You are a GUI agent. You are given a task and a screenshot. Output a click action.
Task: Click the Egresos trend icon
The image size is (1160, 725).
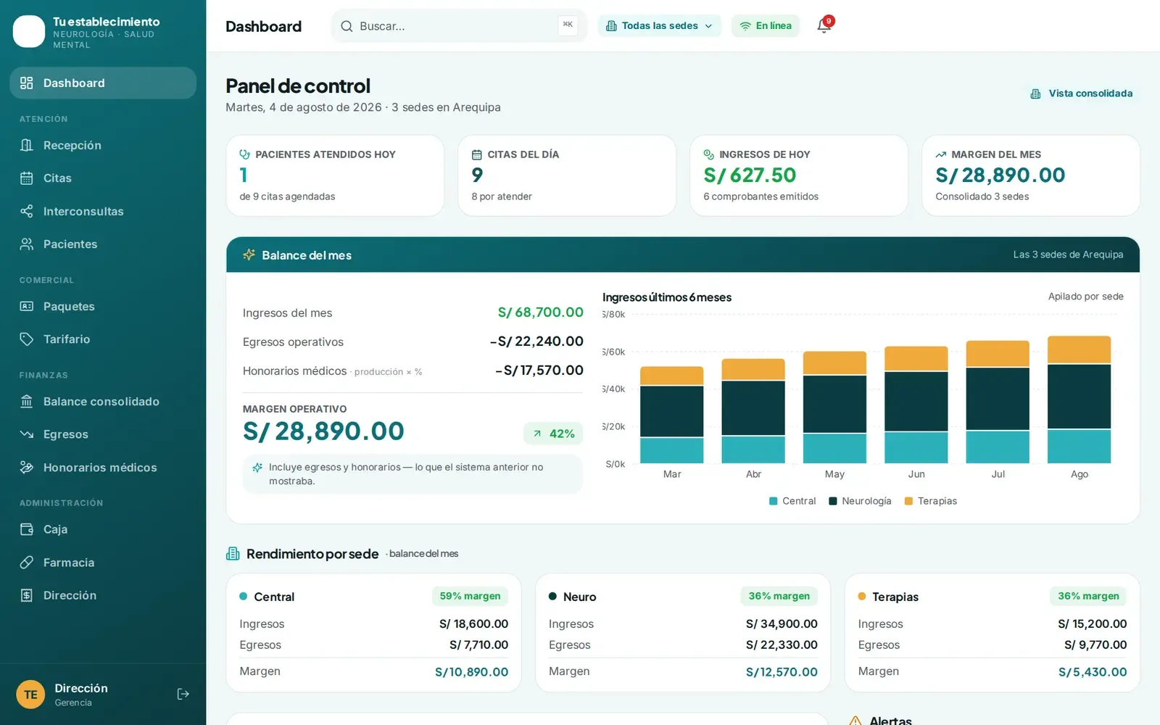pyautogui.click(x=27, y=434)
